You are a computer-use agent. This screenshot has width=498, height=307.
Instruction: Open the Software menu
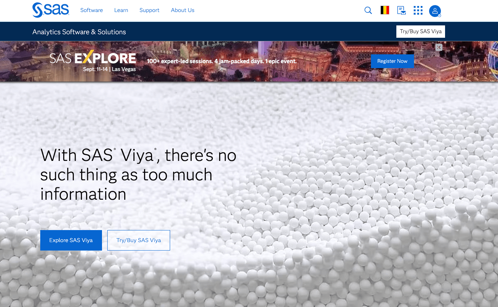coord(91,10)
